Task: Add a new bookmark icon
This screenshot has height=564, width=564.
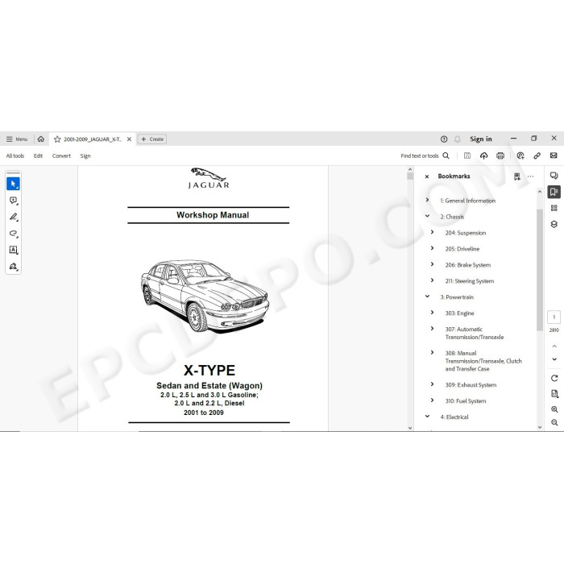Action: (517, 176)
